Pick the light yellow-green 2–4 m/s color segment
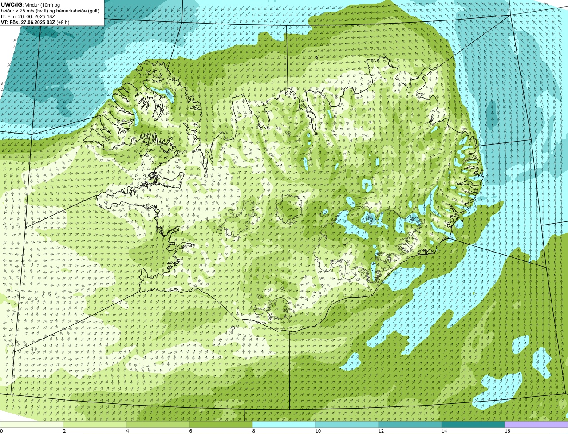Viewport: 568px width, 434px height. pyautogui.click(x=95, y=425)
